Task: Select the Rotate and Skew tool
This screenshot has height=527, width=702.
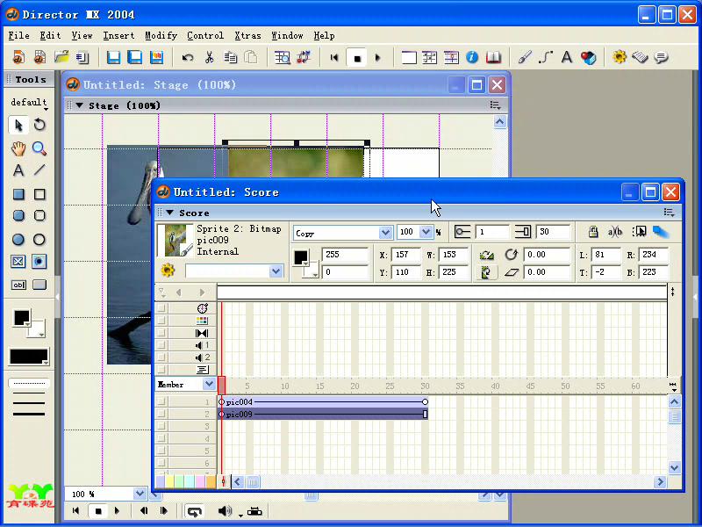Action: click(x=39, y=125)
